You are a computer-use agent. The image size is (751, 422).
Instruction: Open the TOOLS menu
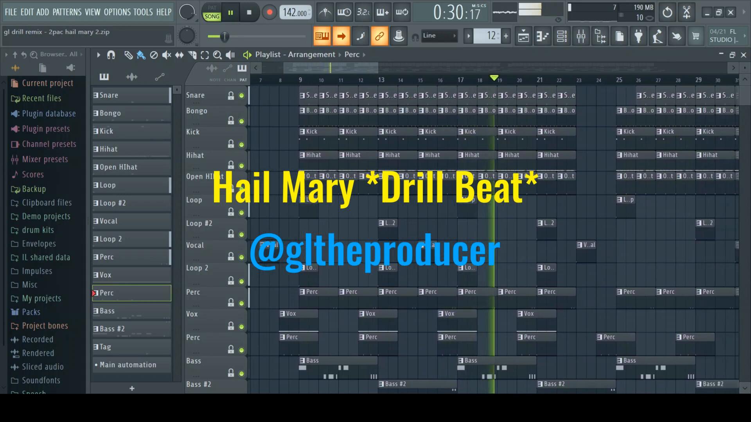[x=142, y=12]
